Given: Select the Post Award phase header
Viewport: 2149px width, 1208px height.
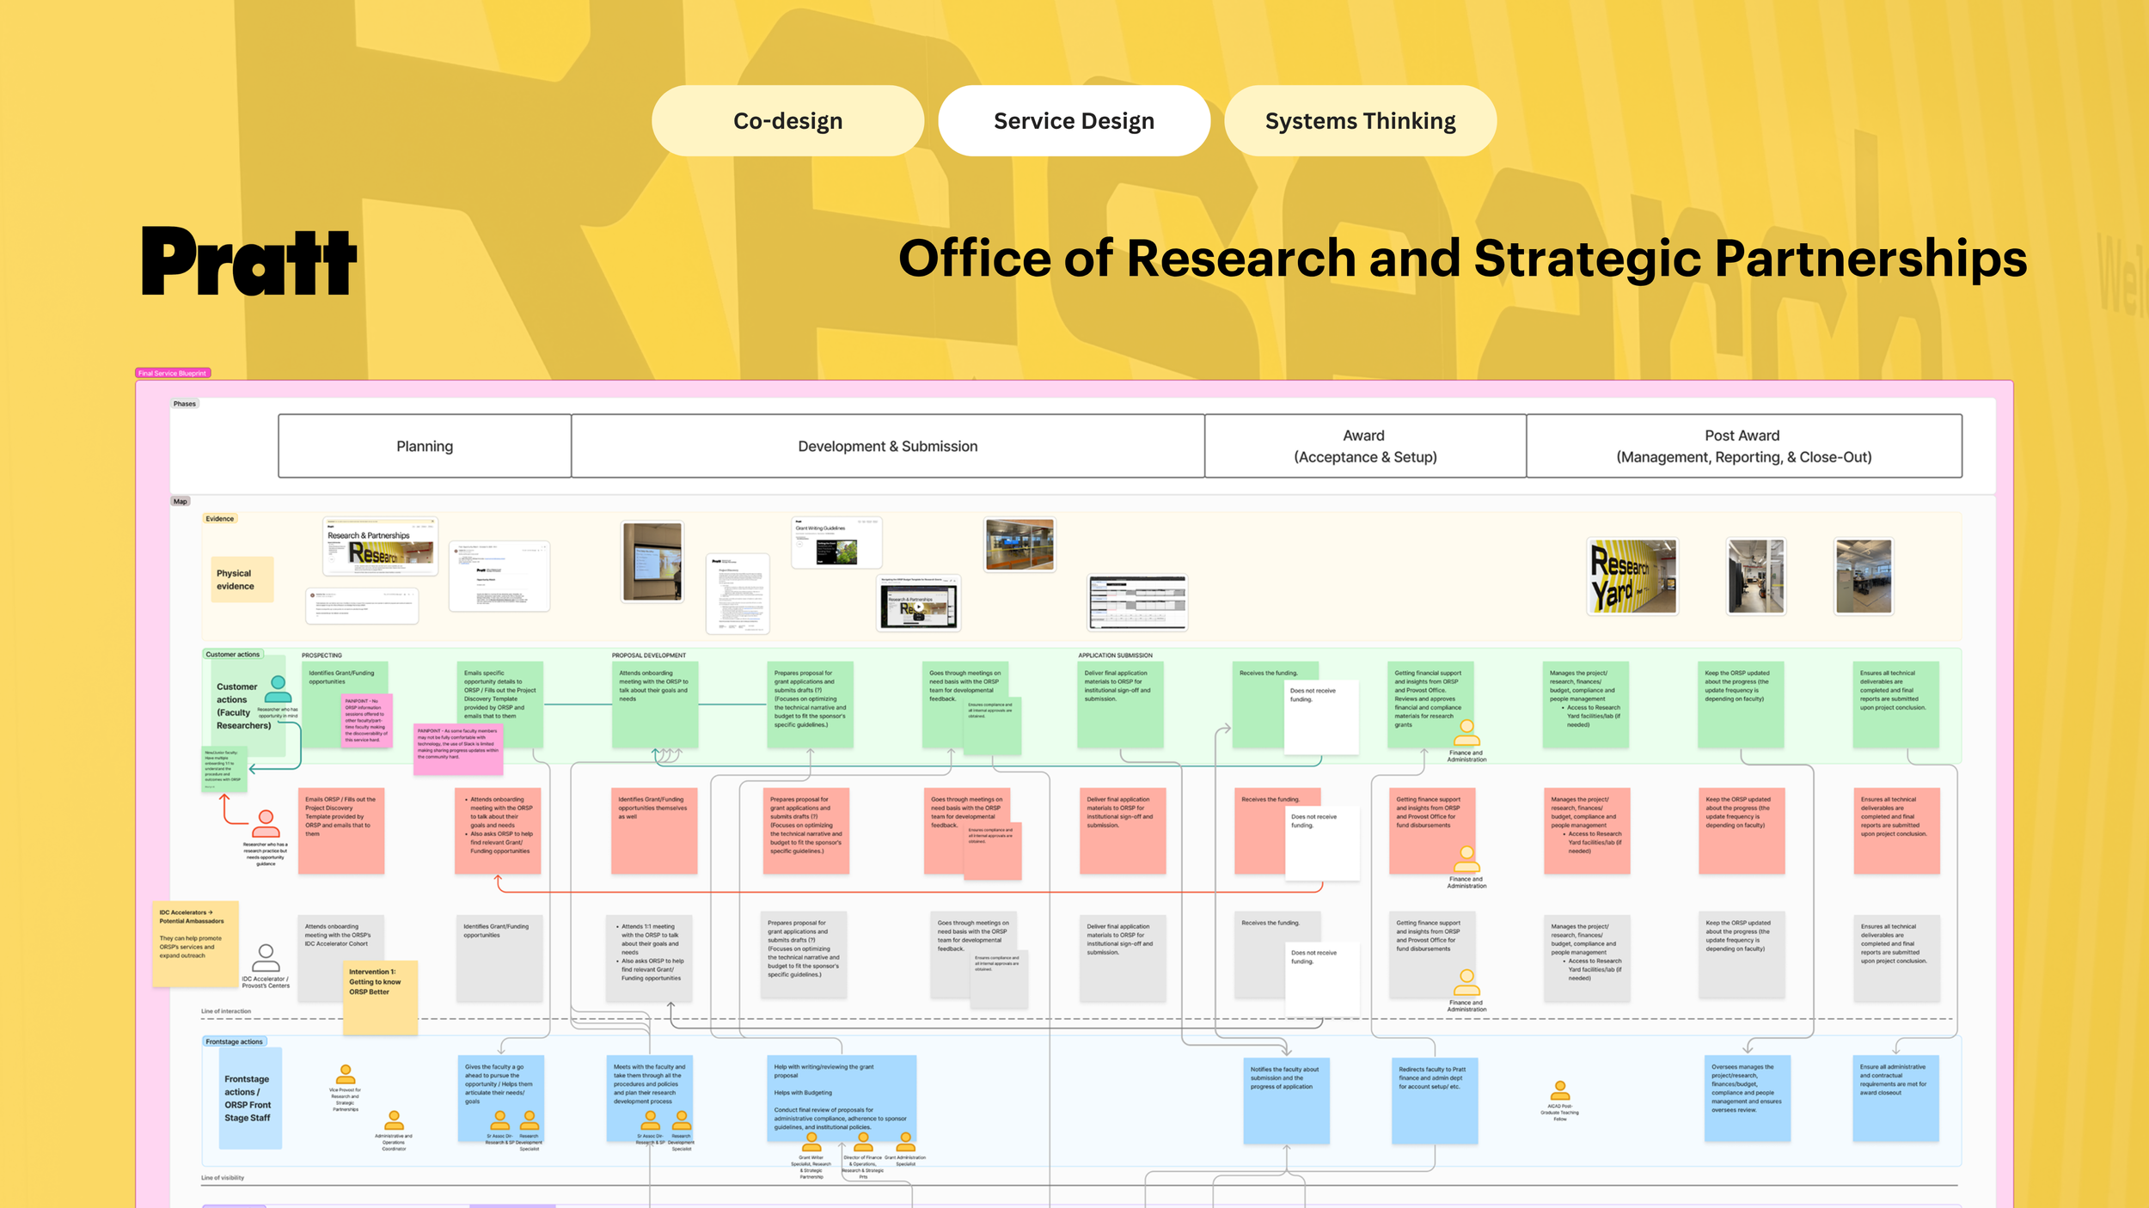Looking at the screenshot, I should (x=1743, y=446).
